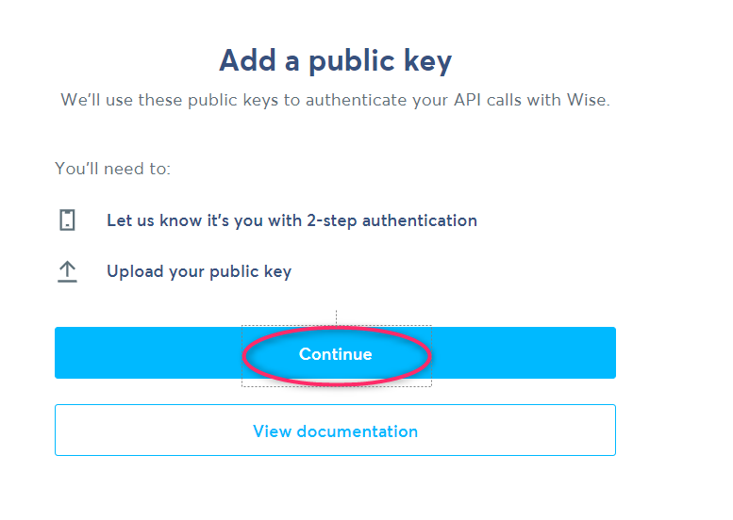Tap the mobile device icon beside first requirement
The width and height of the screenshot is (733, 520).
pos(67,219)
